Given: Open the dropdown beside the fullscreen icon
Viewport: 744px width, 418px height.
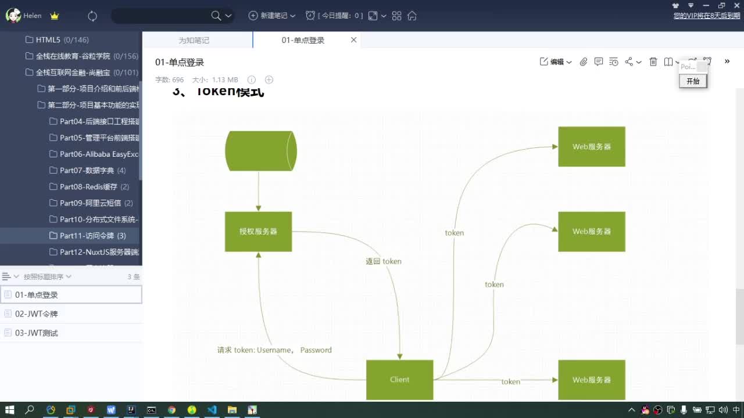Looking at the screenshot, I should [384, 16].
